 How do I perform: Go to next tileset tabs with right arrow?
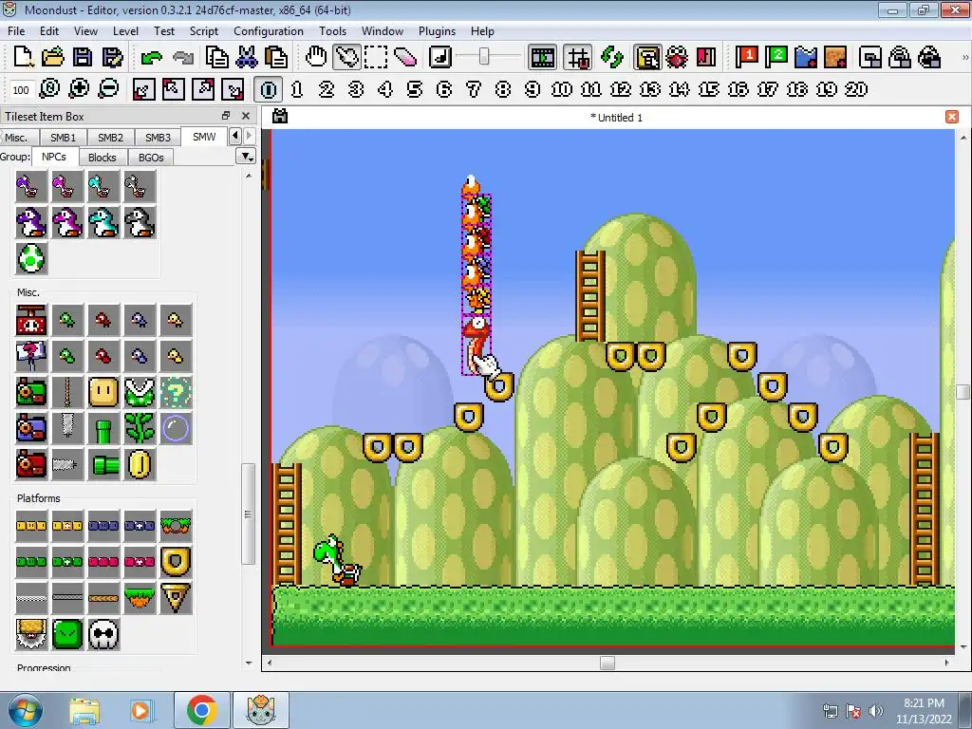point(249,136)
